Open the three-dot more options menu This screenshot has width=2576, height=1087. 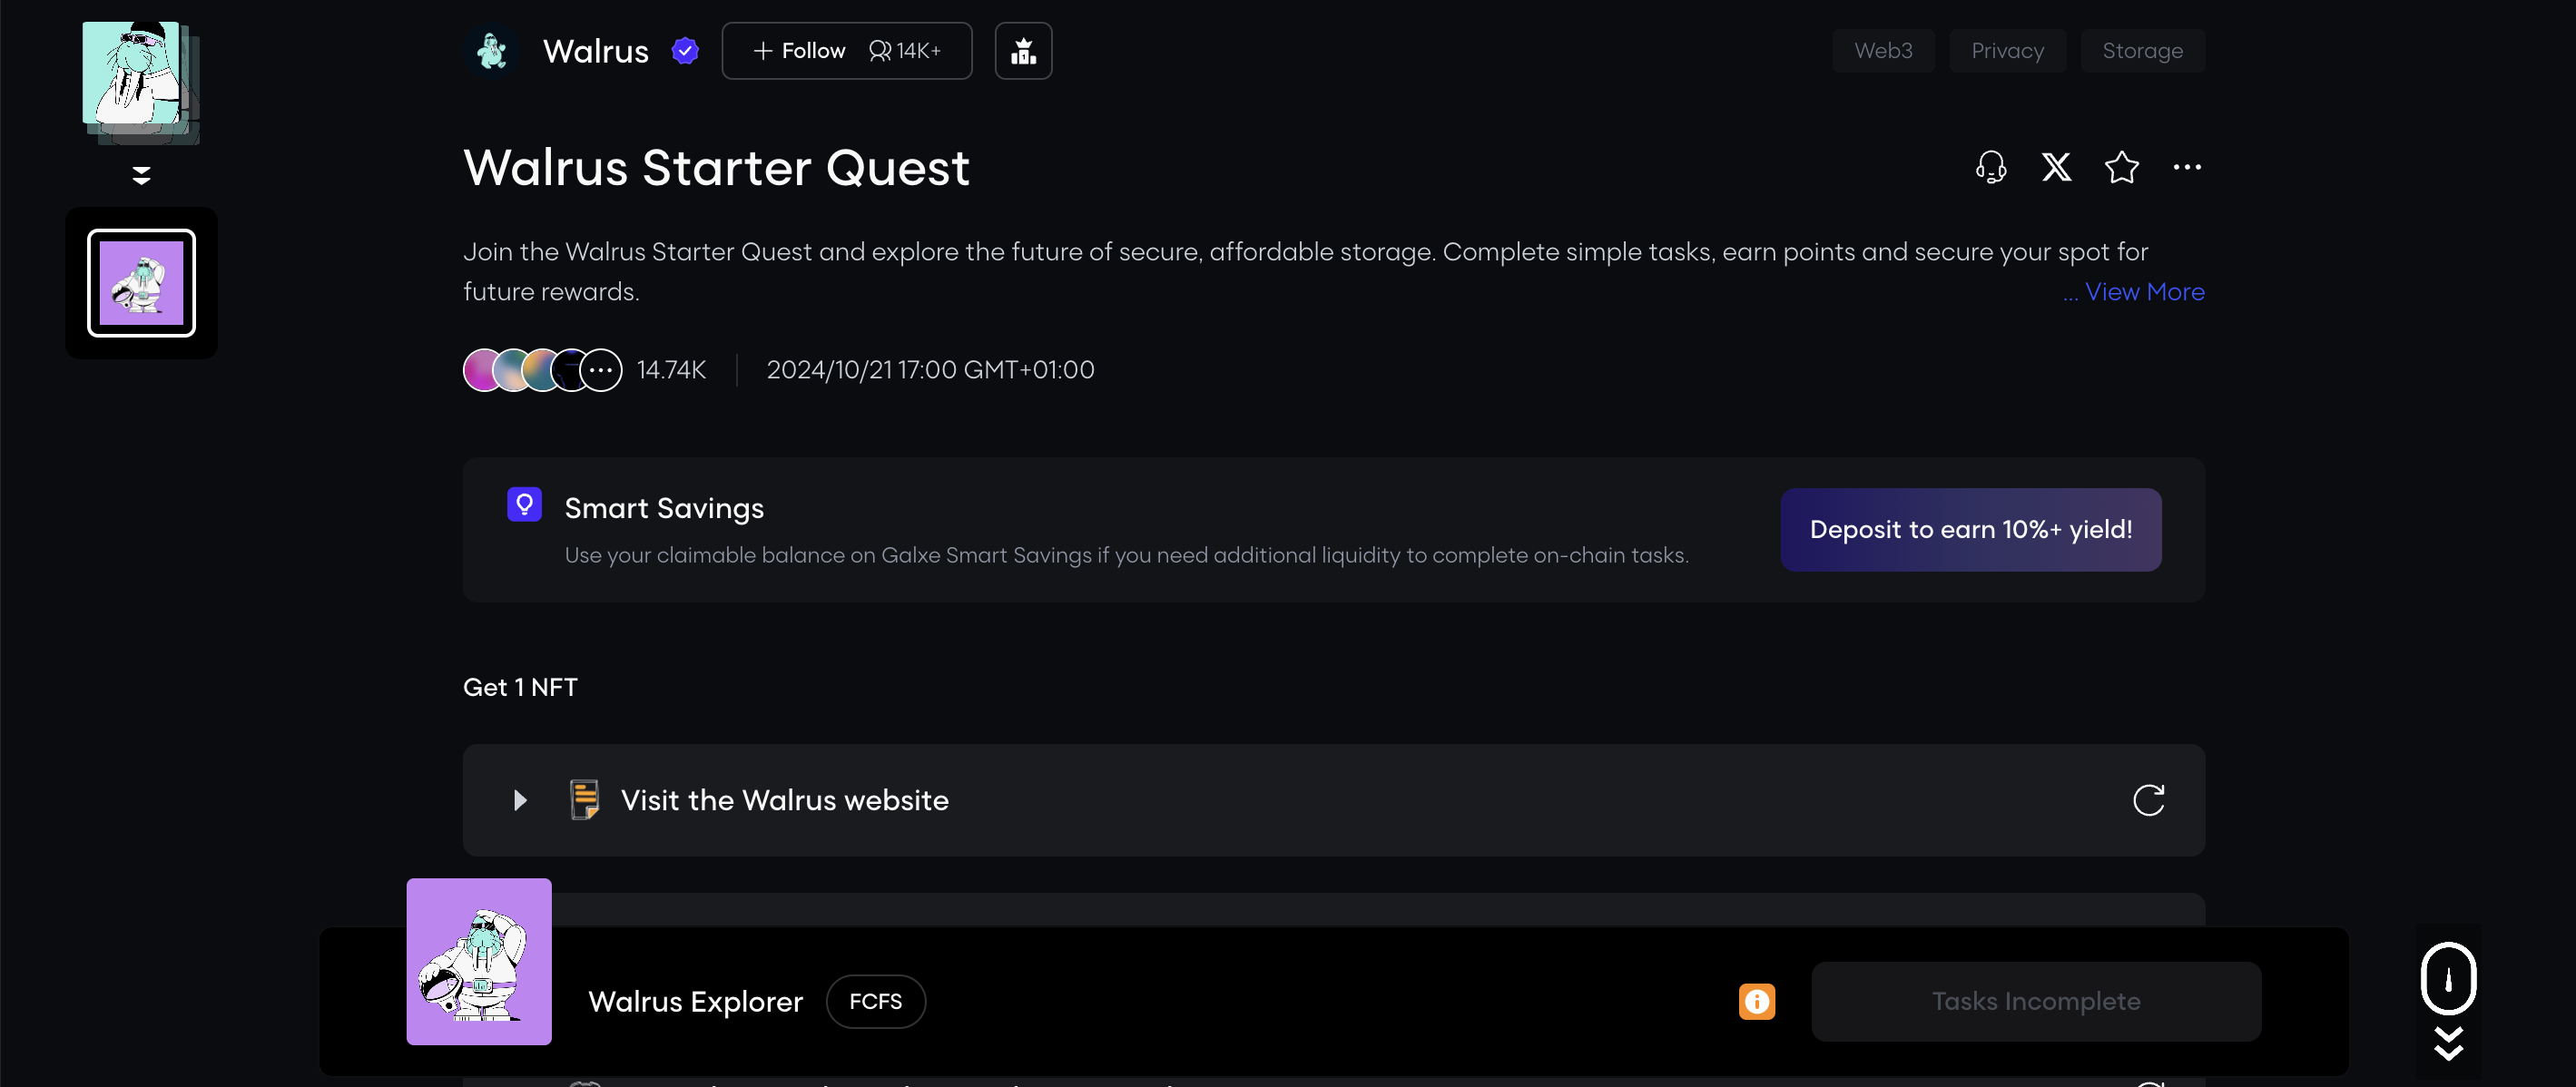2186,167
